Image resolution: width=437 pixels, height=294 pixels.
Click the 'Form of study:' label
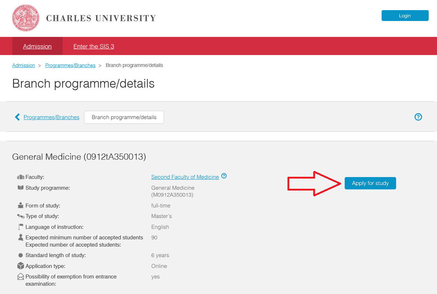[x=43, y=206]
